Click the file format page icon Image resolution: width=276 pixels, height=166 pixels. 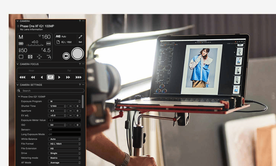[58, 42]
